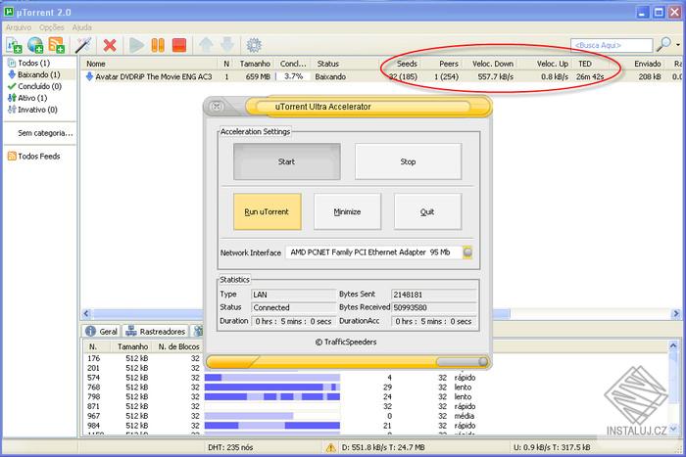Start the torrent with the green play icon

pos(136,45)
